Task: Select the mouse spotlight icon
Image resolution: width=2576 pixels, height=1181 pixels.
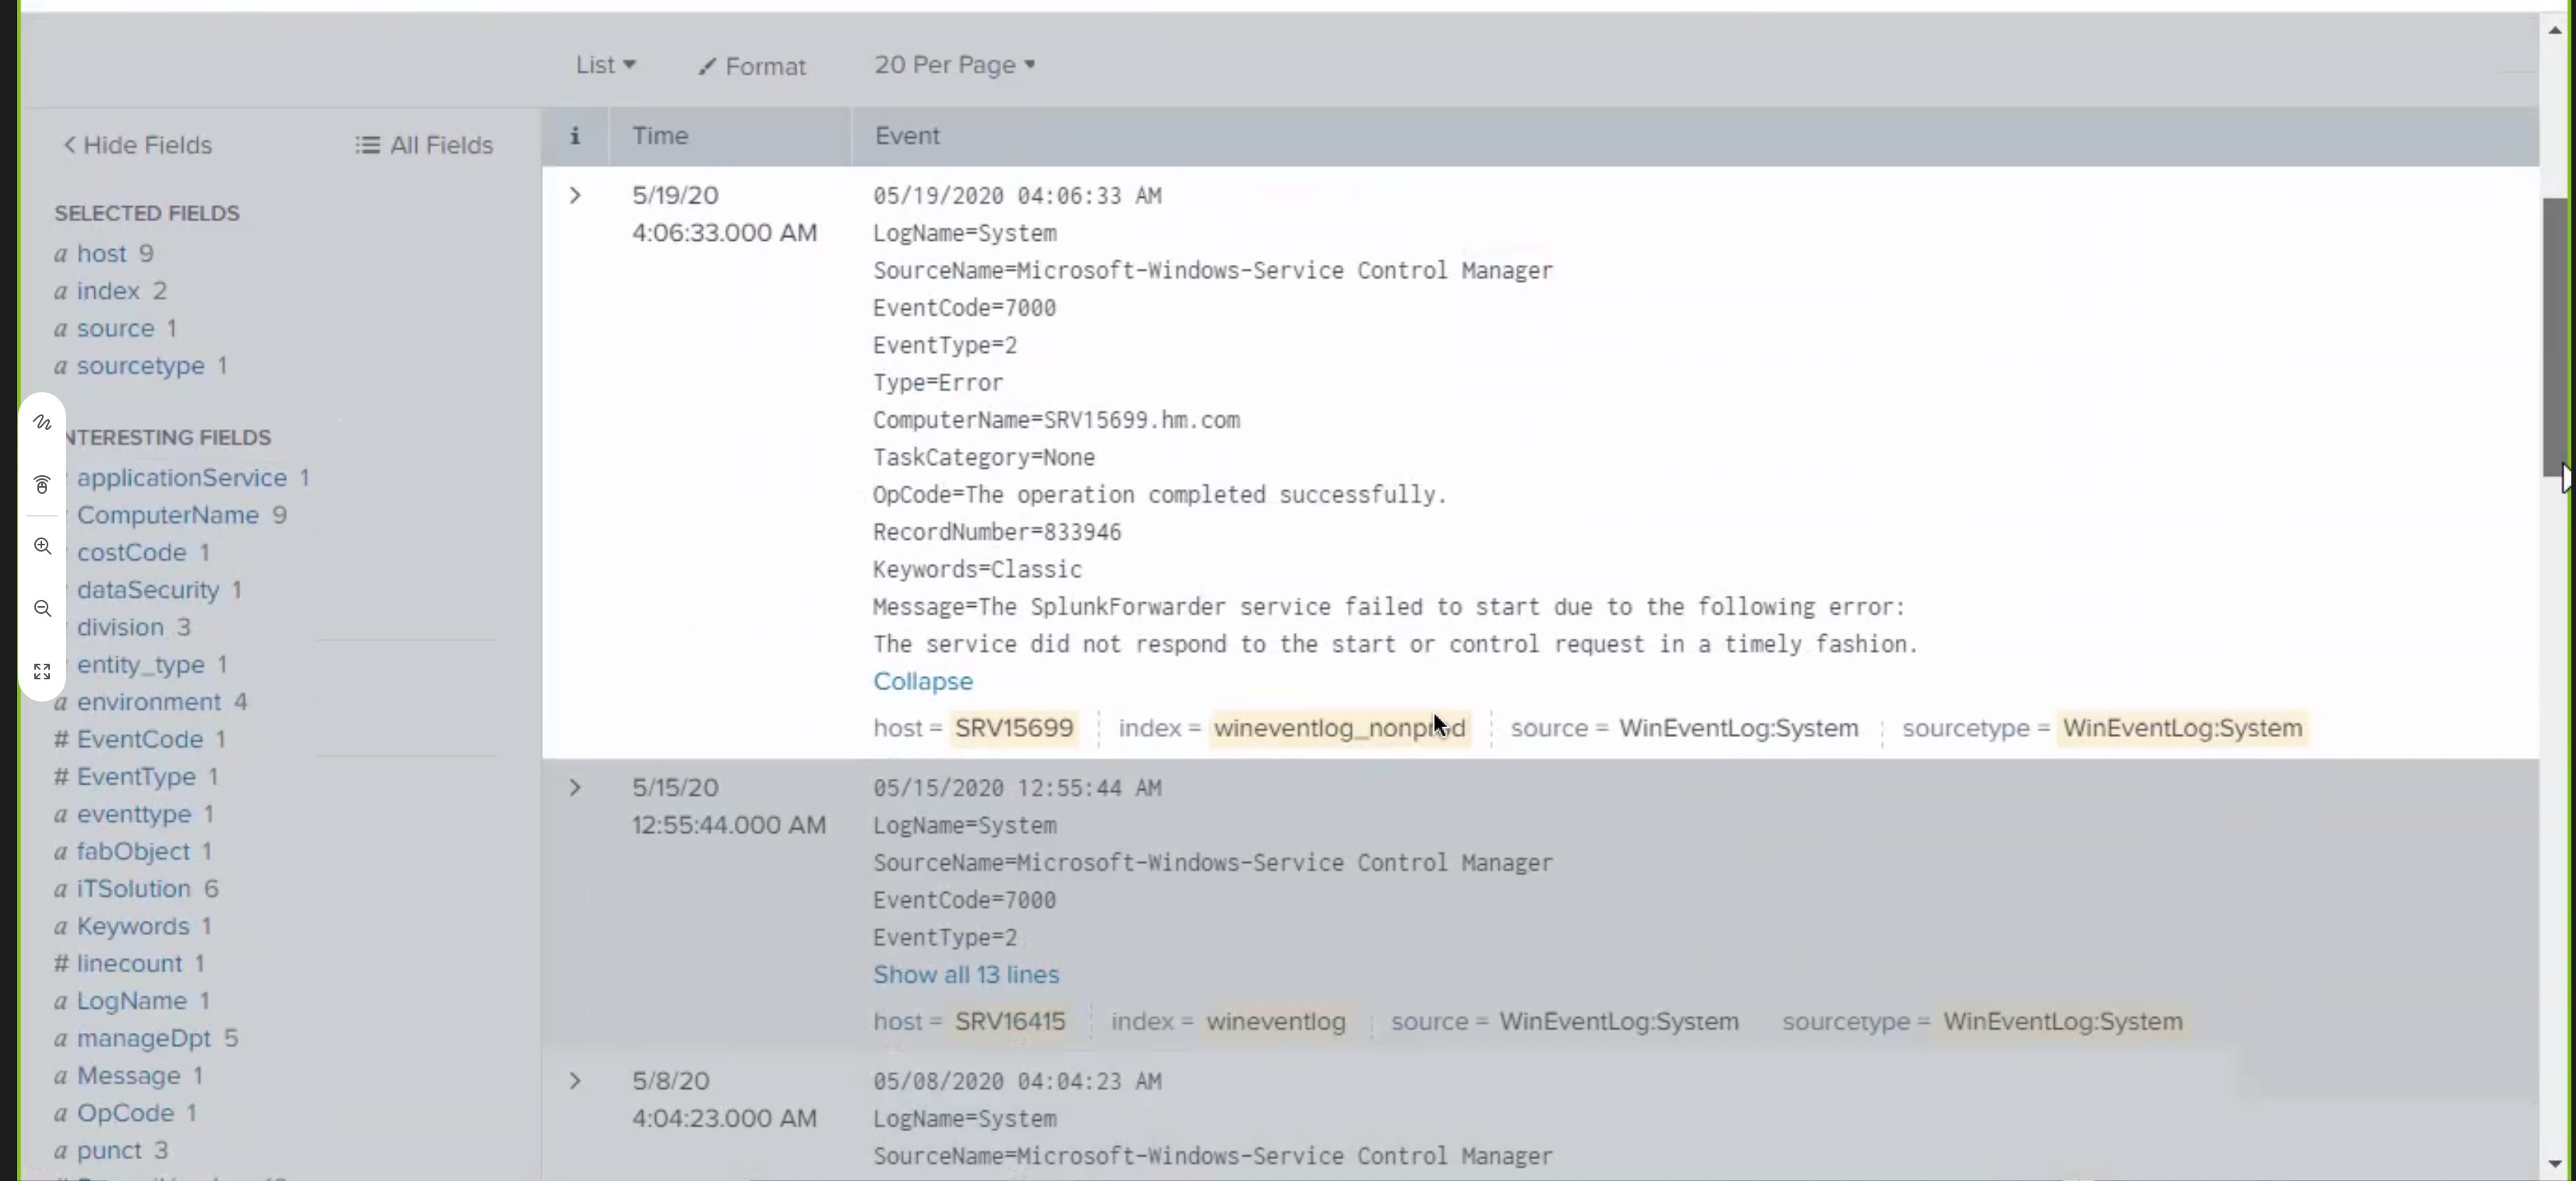Action: (41, 485)
